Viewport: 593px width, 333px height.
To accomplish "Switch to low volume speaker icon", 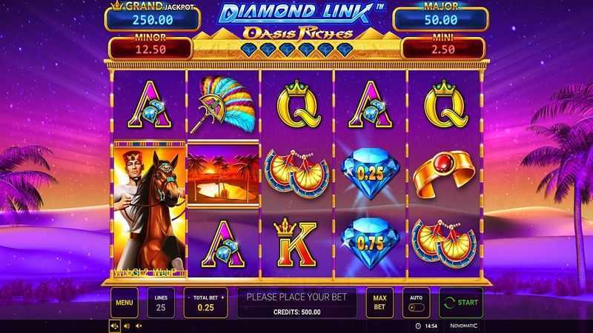I will [127, 326].
